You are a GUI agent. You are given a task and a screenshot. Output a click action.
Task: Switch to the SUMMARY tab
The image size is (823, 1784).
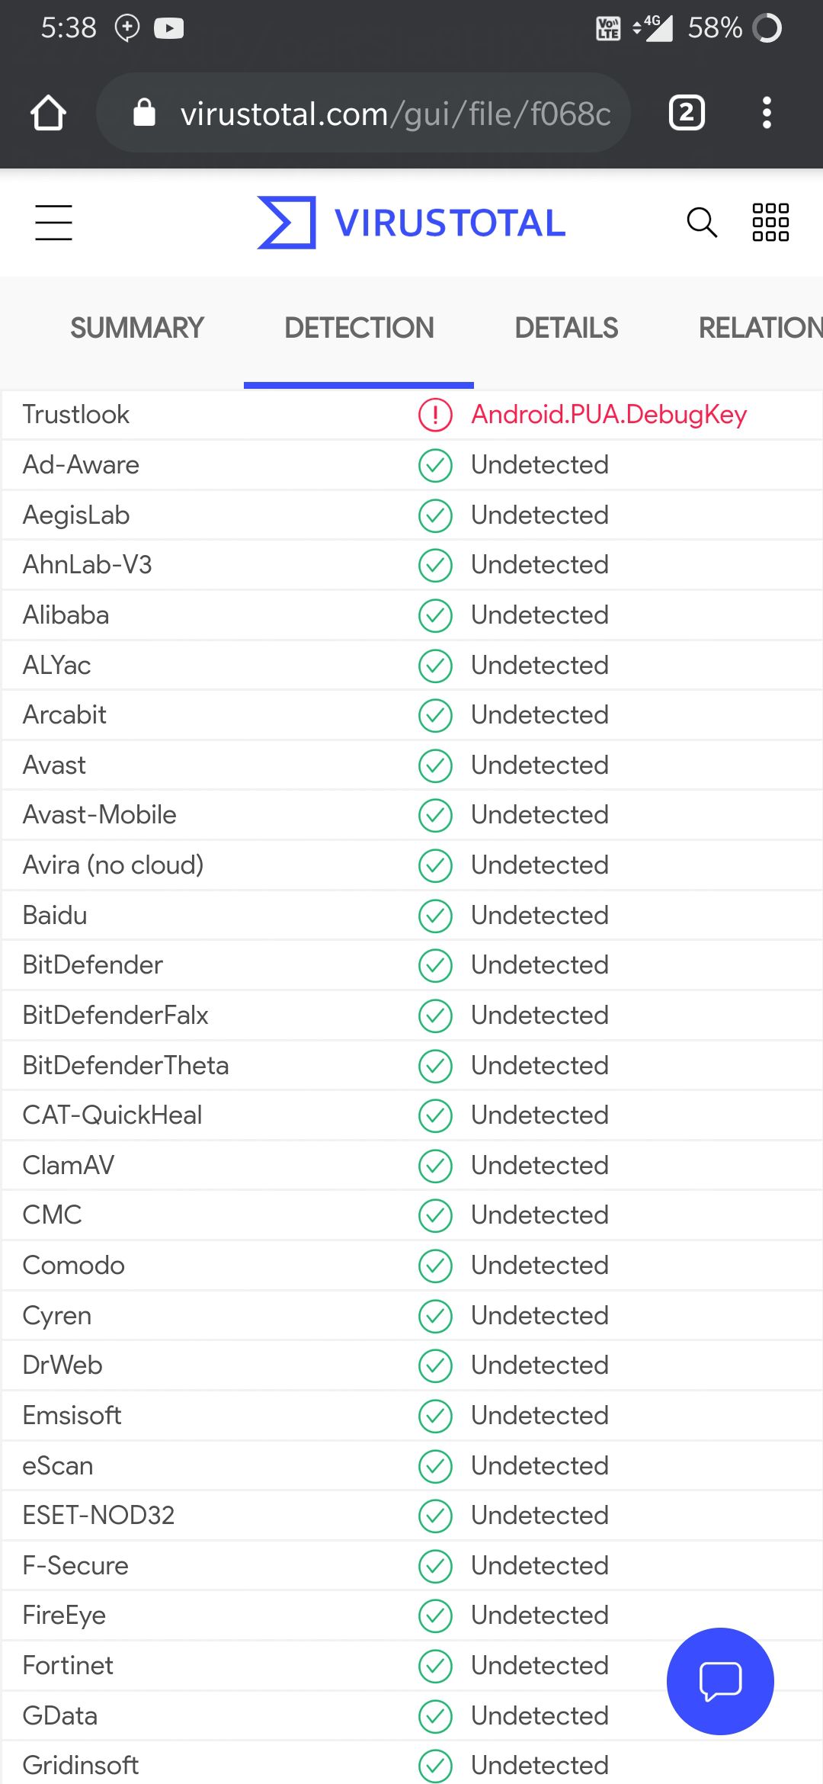137,328
